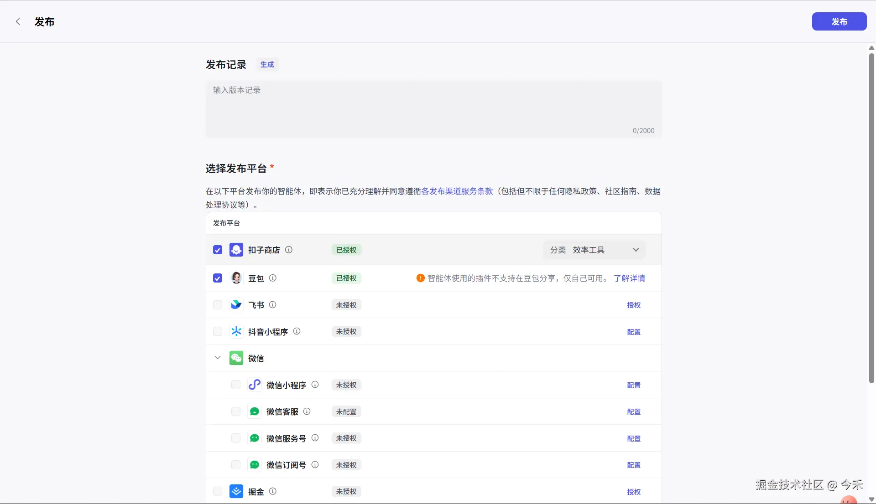Click the 飞书 platform logo icon

[236, 305]
